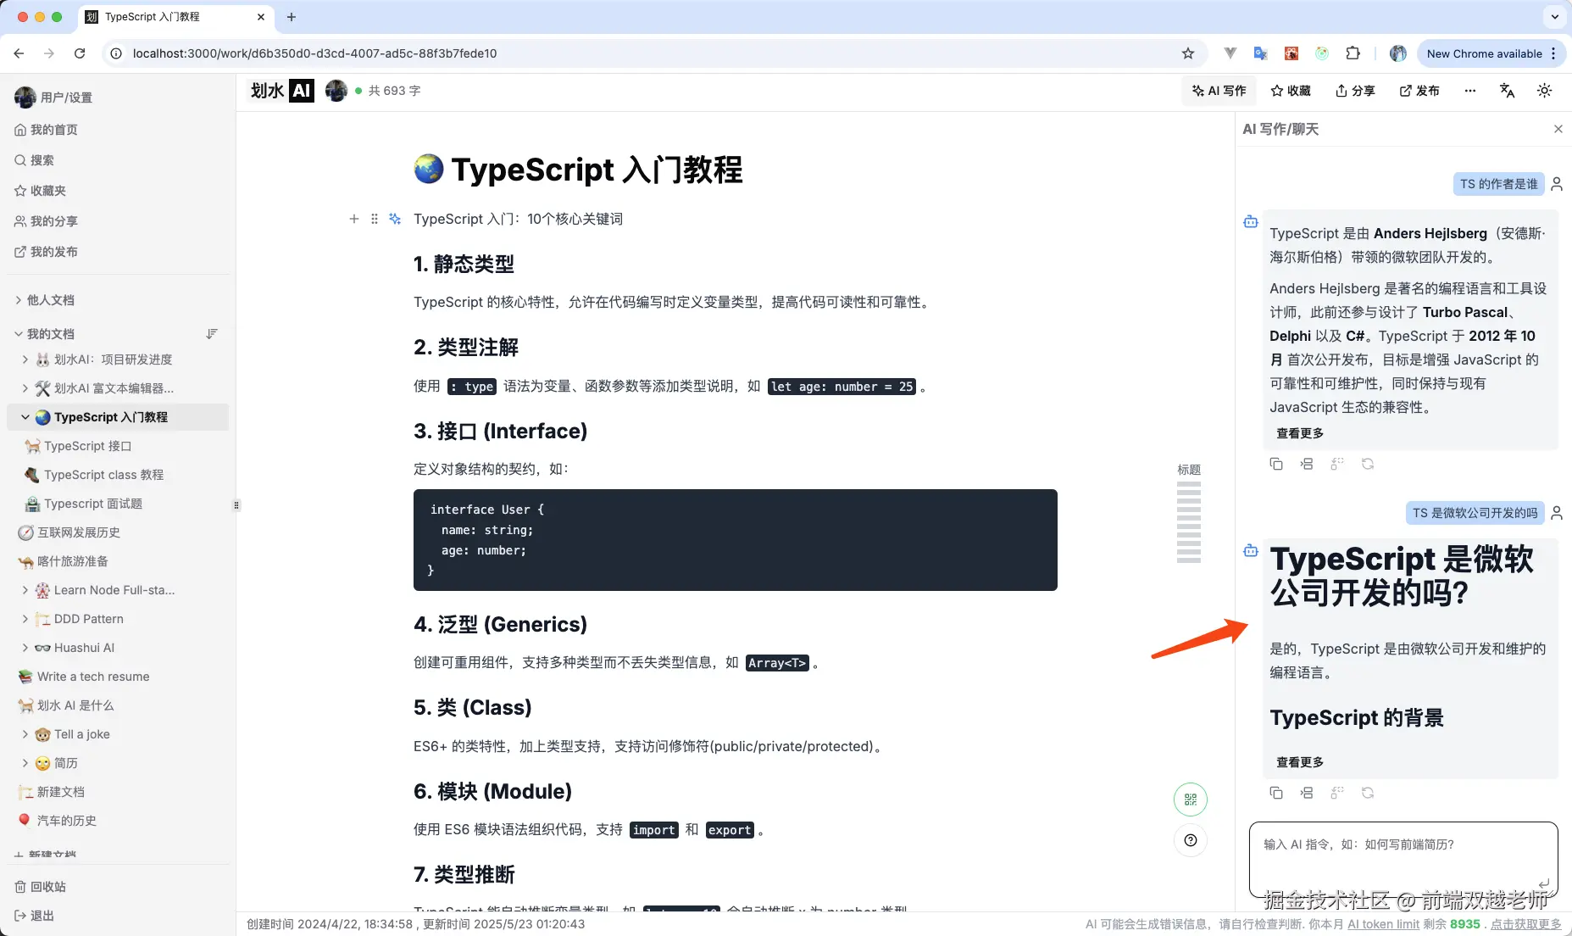
Task: Click 点击获取更多 link in footer
Action: [1525, 924]
